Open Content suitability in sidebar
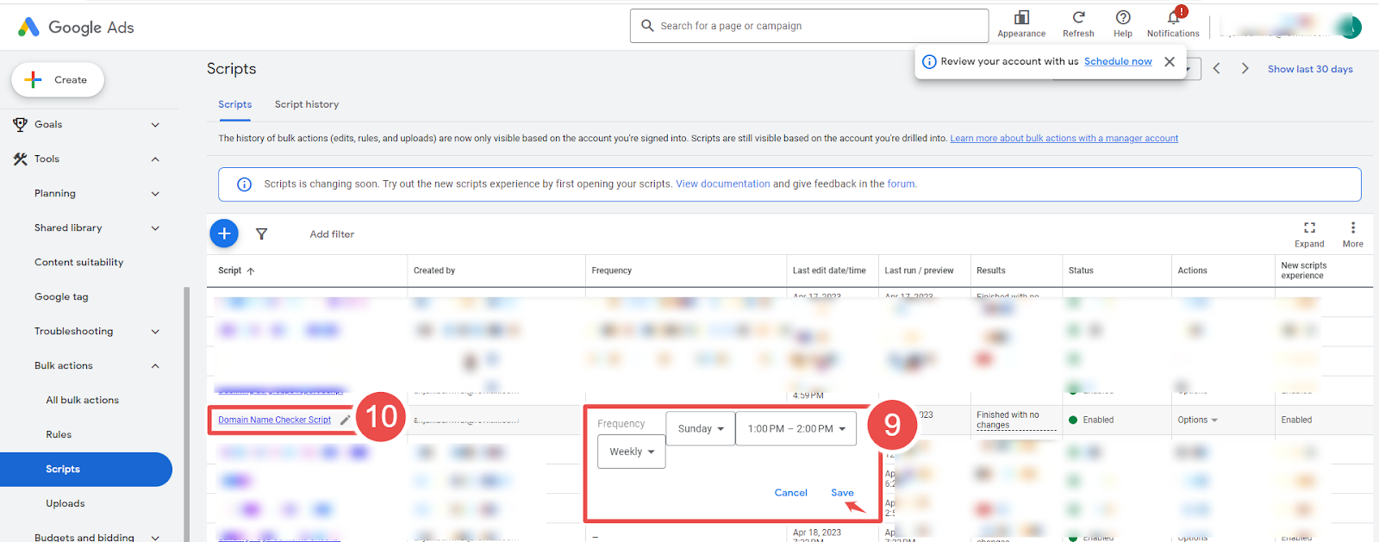This screenshot has height=542, width=1379. [x=78, y=262]
